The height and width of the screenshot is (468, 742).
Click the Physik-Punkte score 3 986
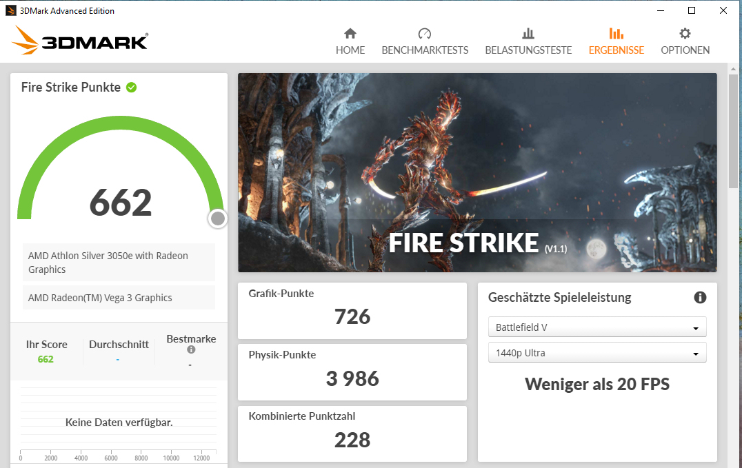click(x=352, y=378)
